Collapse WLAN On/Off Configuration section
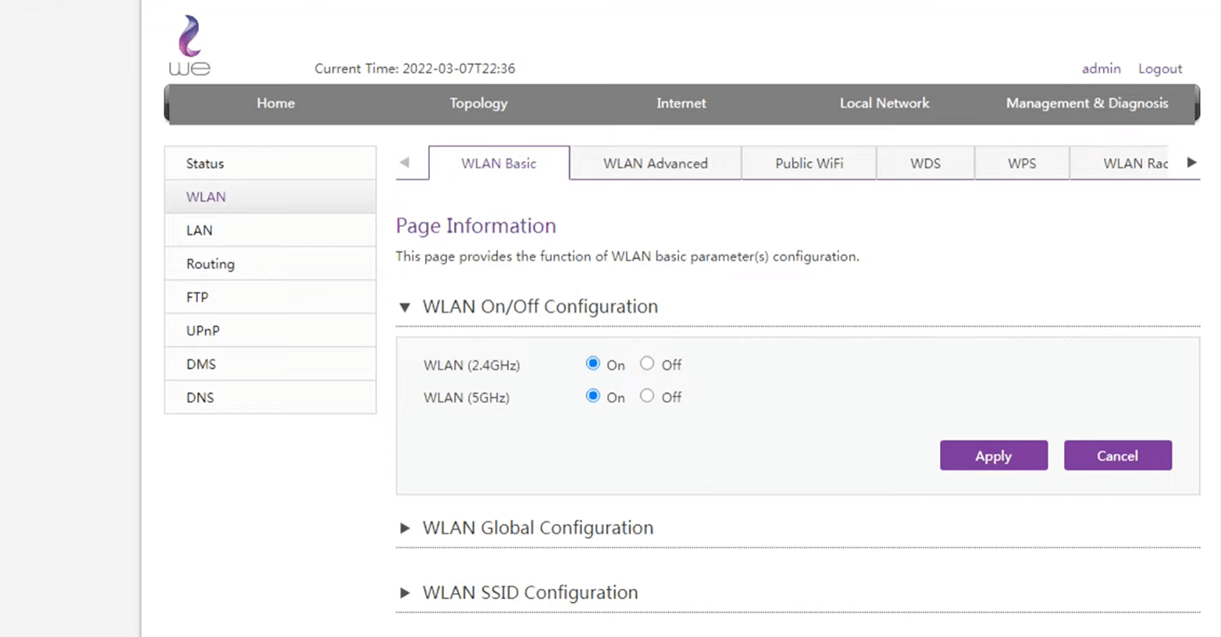The height and width of the screenshot is (637, 1221). pos(405,308)
